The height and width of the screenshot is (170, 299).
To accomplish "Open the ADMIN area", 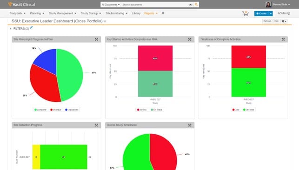I will 284,13.
